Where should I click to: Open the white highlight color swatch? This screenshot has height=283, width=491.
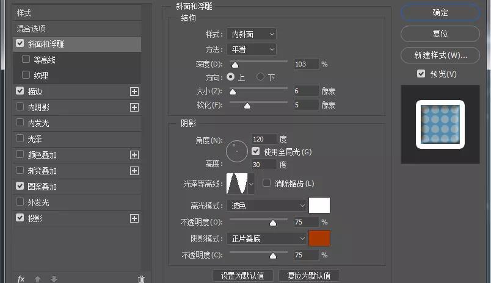319,206
